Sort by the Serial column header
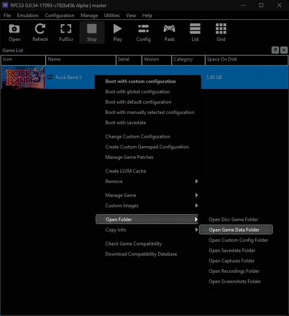Viewport: 289px width, 316px height. tap(129, 60)
